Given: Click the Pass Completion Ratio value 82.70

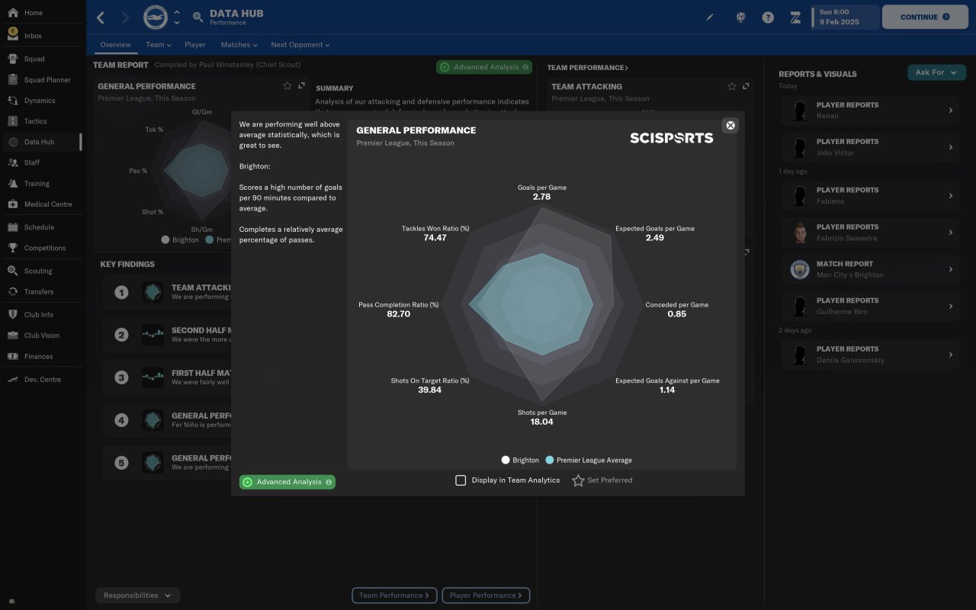Looking at the screenshot, I should [x=398, y=314].
